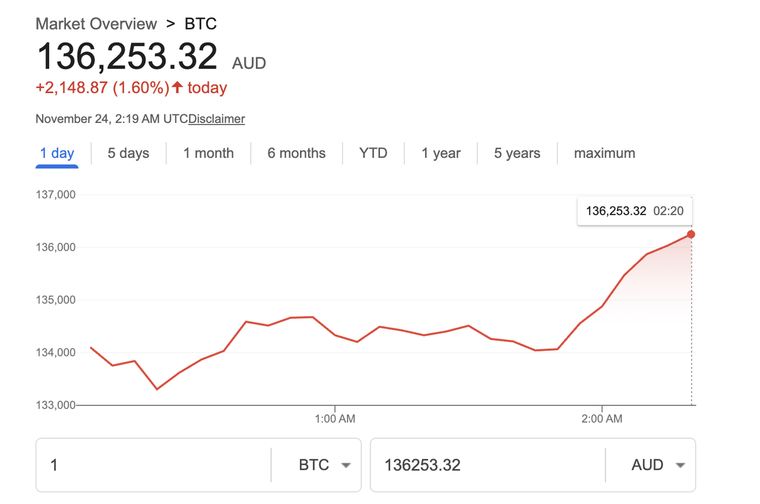Switch to the 5 days tab
760x504 pixels.
pos(128,153)
